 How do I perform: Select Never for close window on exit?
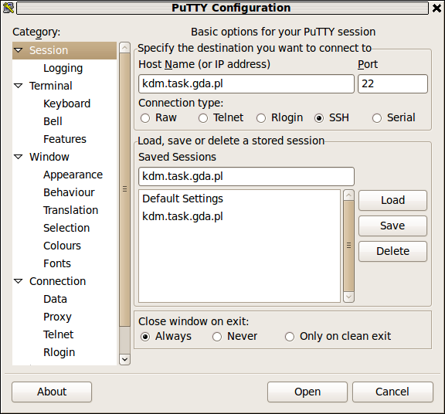[217, 337]
